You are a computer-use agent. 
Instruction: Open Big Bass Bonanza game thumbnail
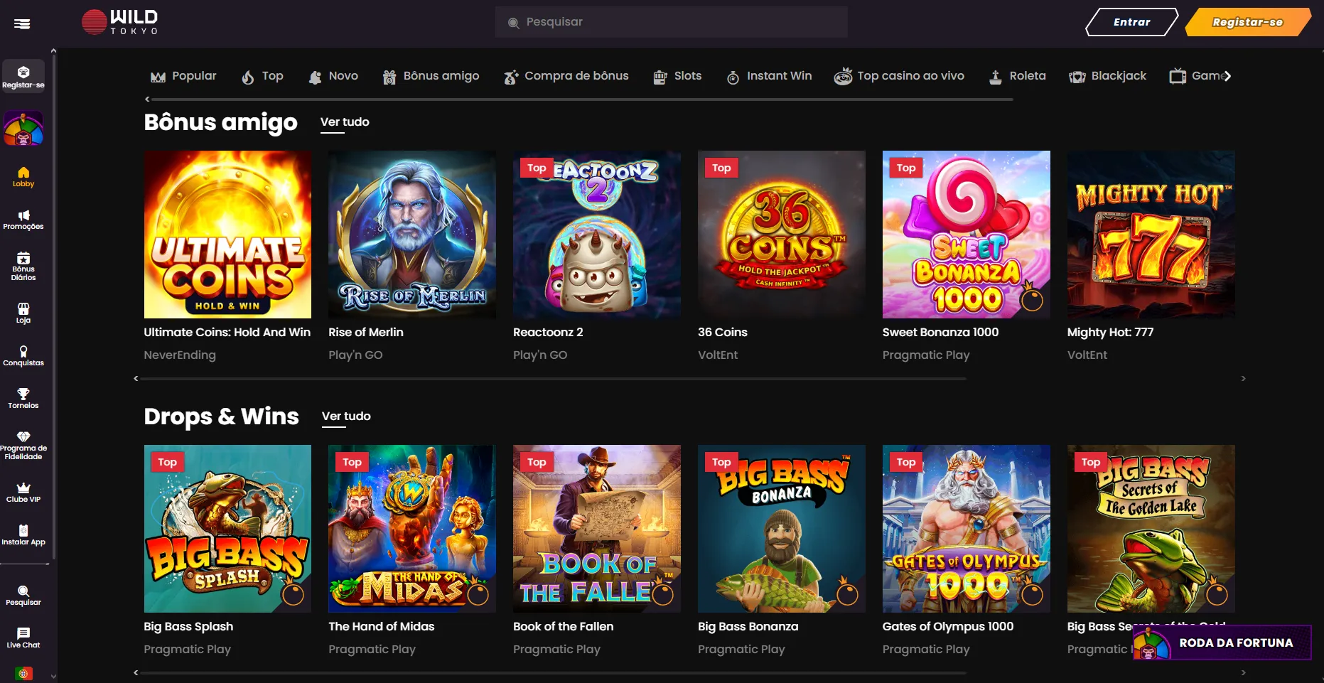pos(782,529)
